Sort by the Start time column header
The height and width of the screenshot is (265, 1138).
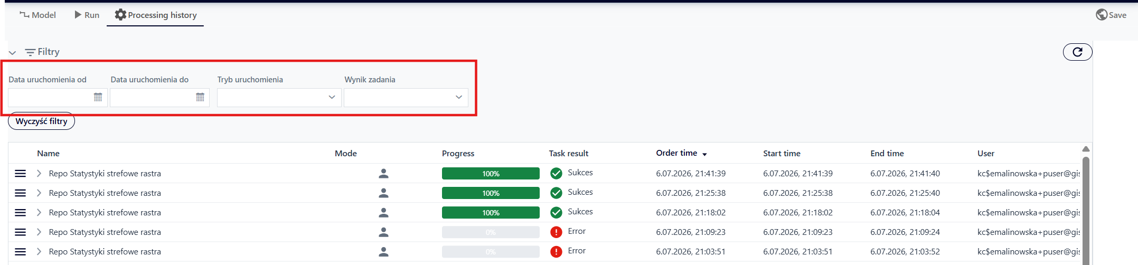click(x=782, y=153)
